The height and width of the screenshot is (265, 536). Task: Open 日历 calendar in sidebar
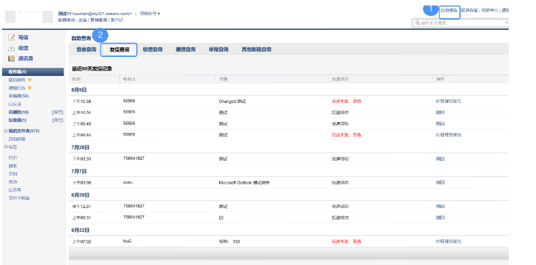13,158
